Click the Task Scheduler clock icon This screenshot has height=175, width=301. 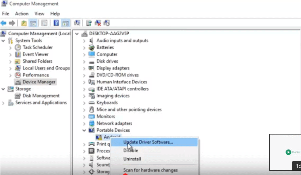tap(18, 47)
